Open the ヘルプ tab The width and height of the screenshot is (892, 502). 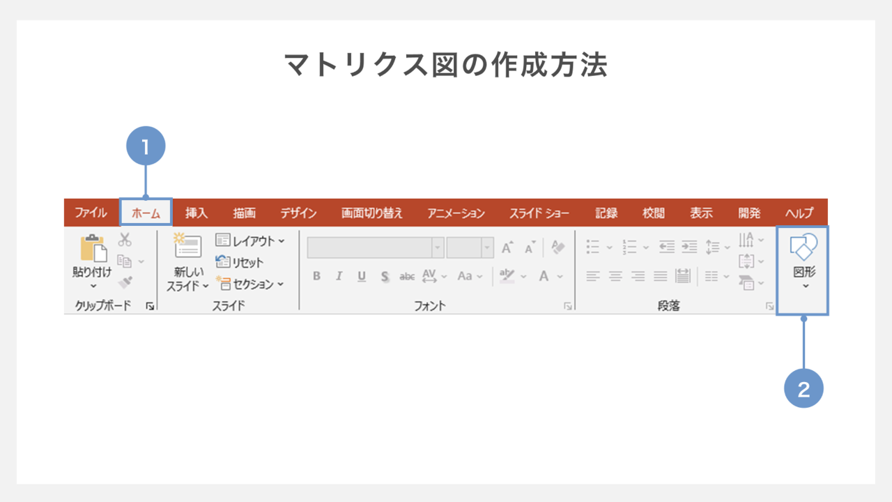tap(799, 213)
